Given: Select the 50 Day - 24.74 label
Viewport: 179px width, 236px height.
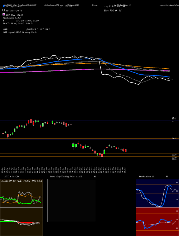Looking at the screenshot, I should click(x=14, y=11).
